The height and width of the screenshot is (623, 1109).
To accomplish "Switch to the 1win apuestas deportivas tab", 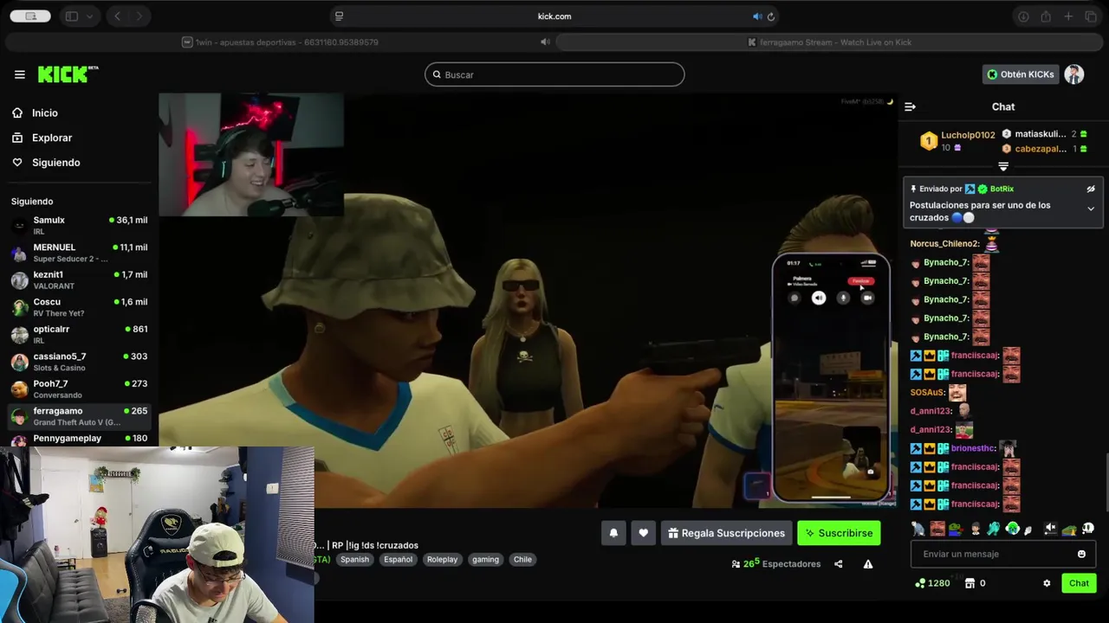I will [x=280, y=42].
